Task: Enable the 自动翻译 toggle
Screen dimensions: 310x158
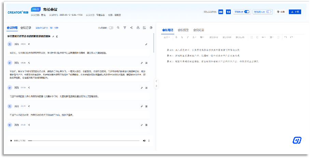Action: click(x=111, y=28)
